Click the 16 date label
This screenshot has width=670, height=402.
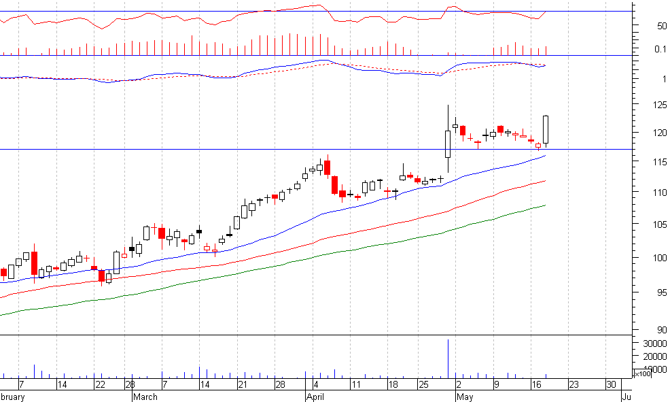click(x=536, y=384)
